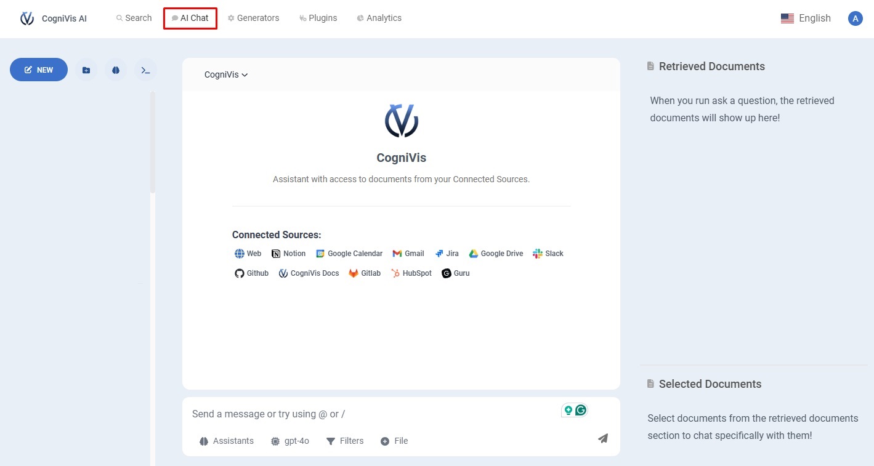Screen dimensions: 874x466
Task: Click into the Send a message input field
Action: pos(370,414)
